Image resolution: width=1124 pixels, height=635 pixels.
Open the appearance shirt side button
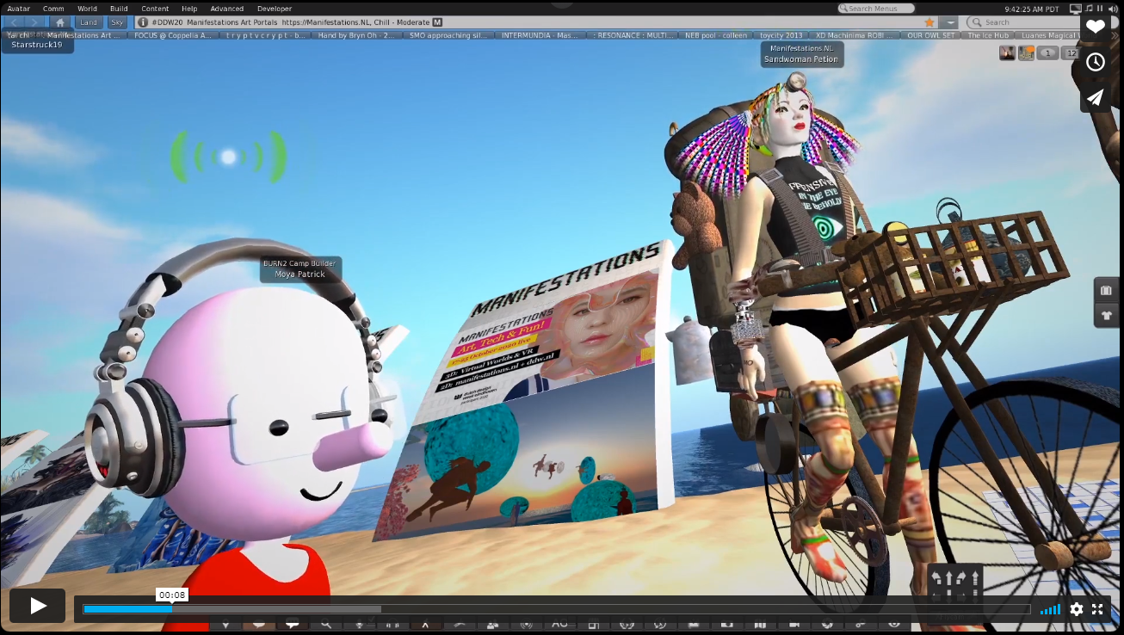click(x=1107, y=316)
